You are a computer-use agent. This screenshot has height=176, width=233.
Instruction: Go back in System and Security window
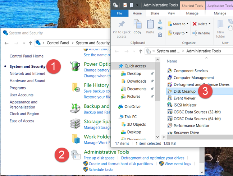pos(6,43)
